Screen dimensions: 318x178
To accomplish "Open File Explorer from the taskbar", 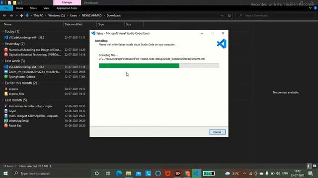I will coord(129,174).
